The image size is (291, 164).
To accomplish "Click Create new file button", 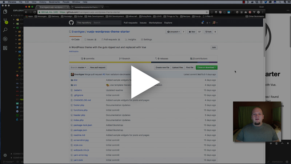I will 162,68.
